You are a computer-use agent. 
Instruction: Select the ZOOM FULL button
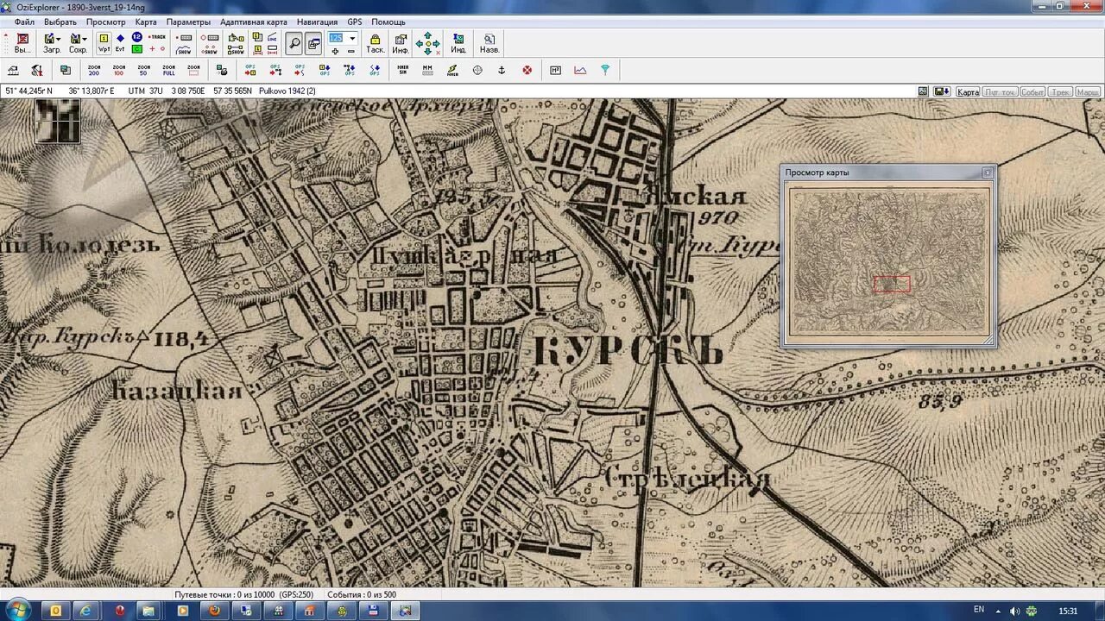[x=168, y=70]
